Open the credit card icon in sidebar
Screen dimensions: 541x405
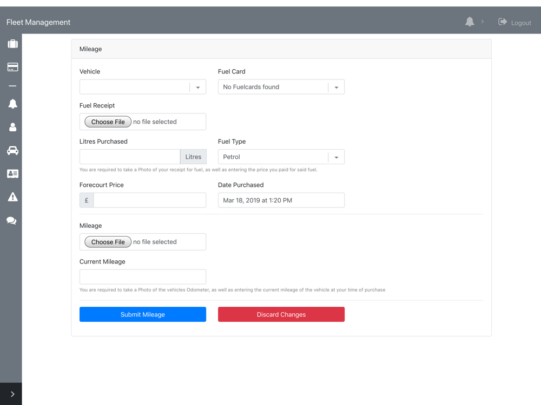point(12,67)
